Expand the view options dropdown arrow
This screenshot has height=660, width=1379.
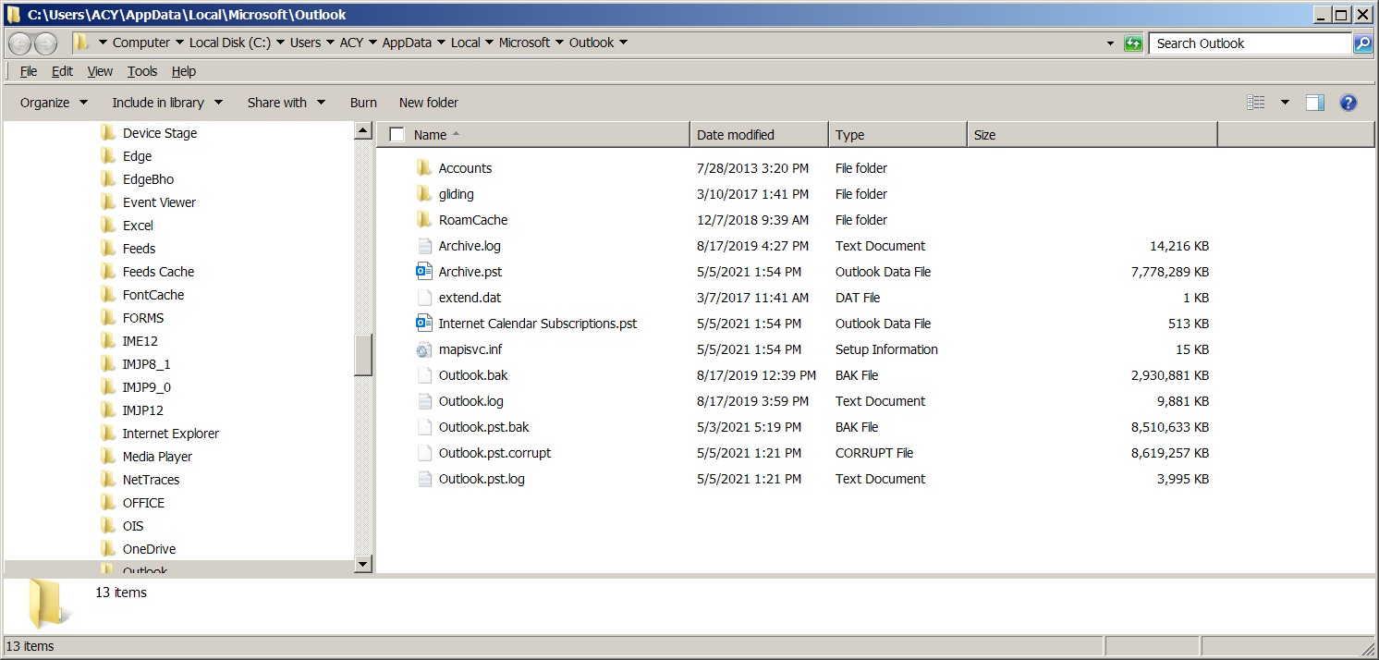(1285, 103)
